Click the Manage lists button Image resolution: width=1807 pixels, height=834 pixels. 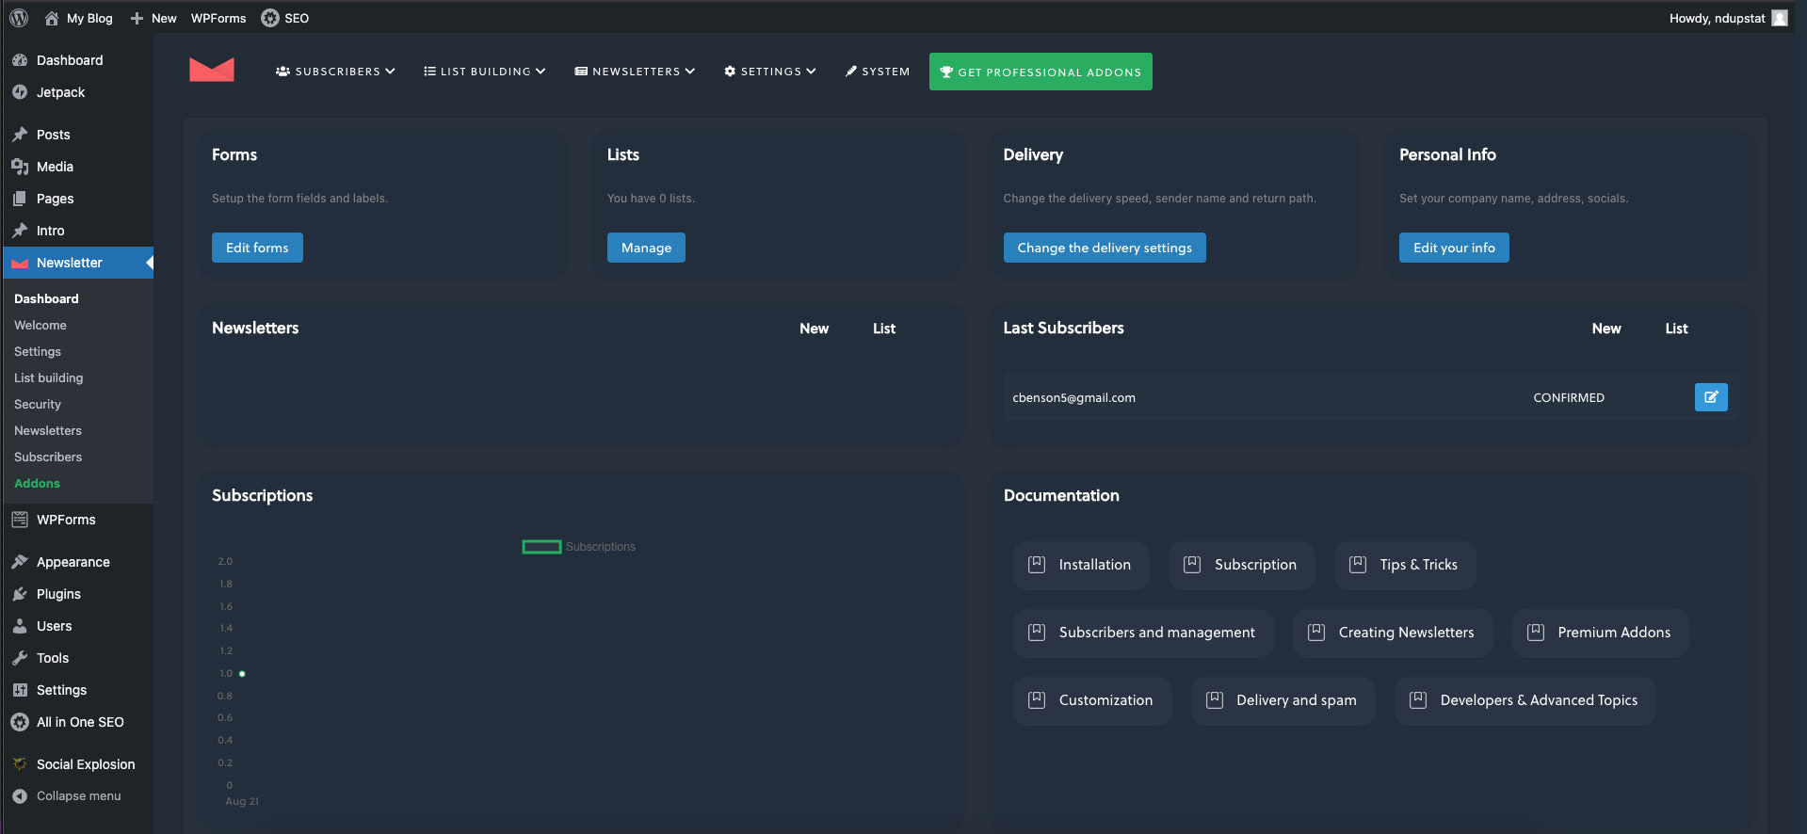646,248
